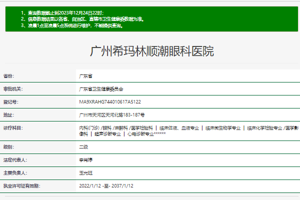The height and width of the screenshot is (200, 300).
Task: Click the 省份 label
Action: click(8, 76)
